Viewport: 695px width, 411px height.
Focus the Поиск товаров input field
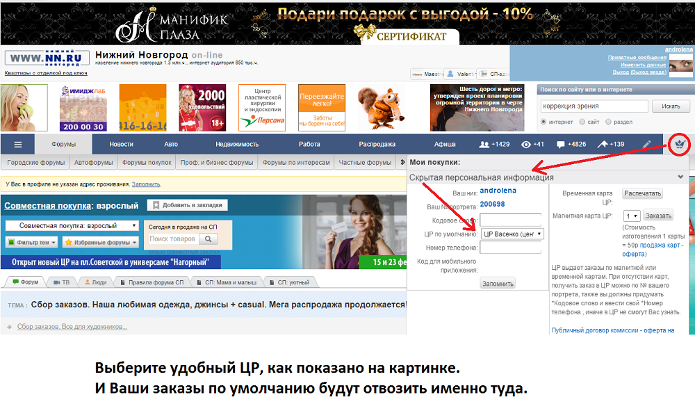click(x=173, y=239)
